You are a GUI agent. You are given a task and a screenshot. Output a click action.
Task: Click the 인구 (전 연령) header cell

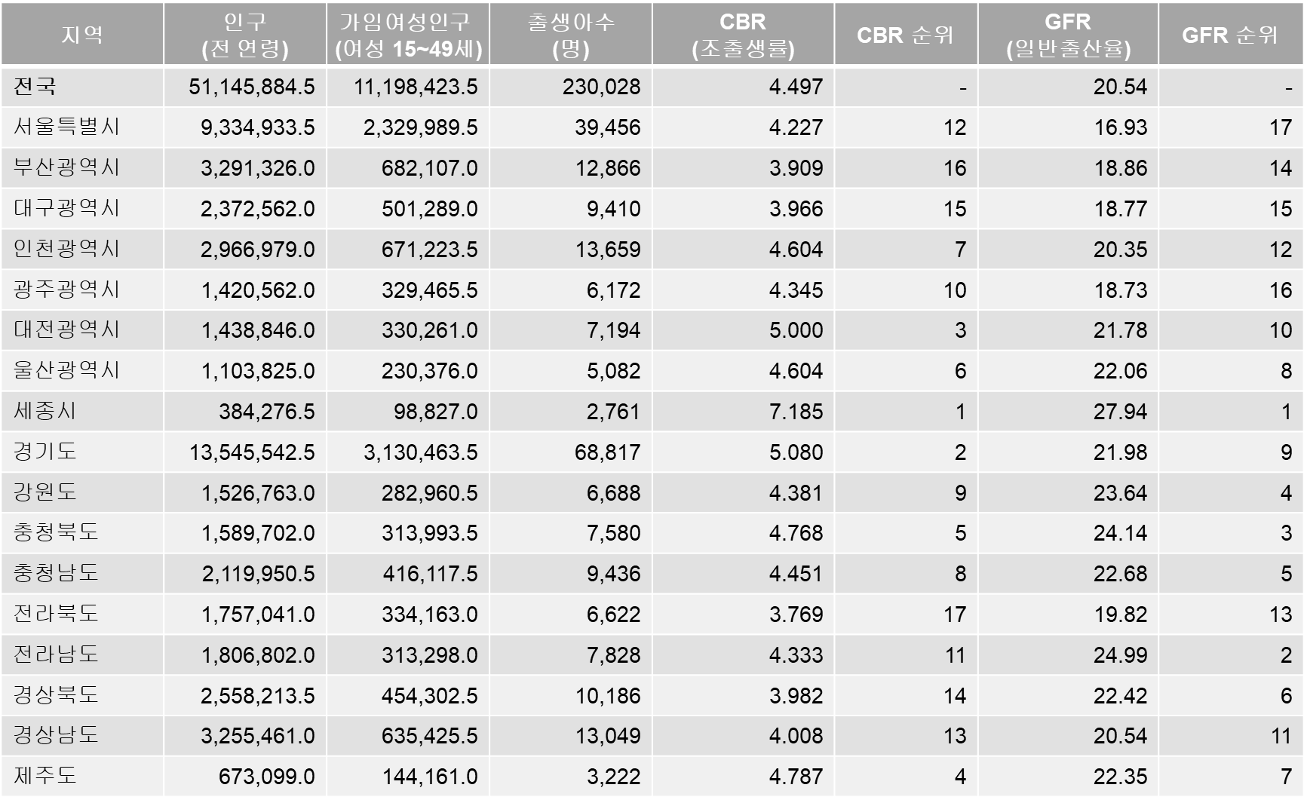point(245,35)
